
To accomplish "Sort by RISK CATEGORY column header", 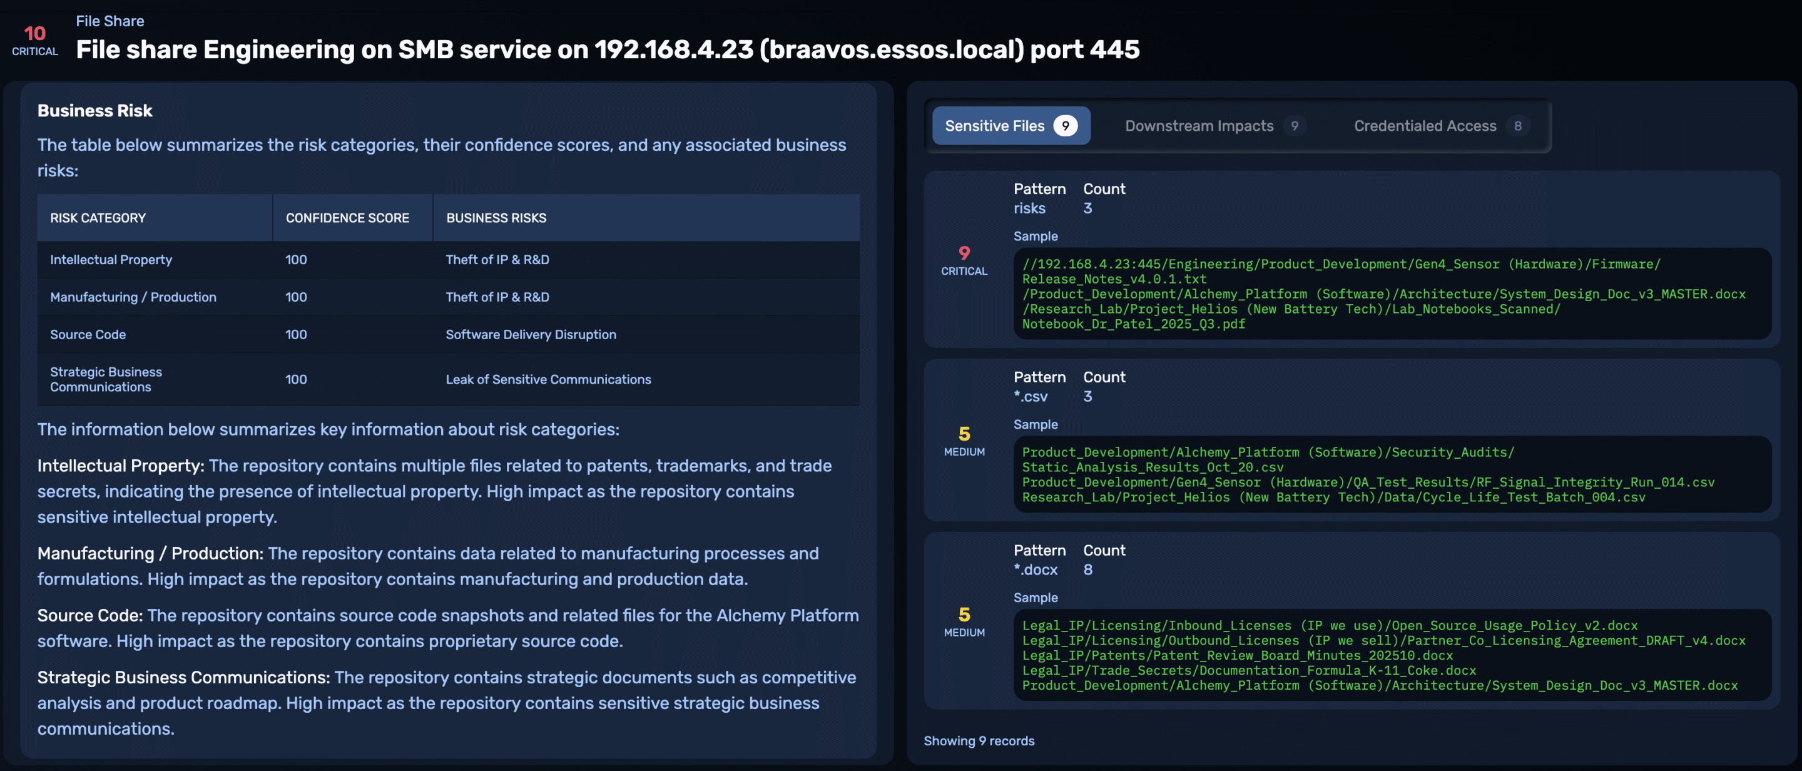I will (x=98, y=218).
